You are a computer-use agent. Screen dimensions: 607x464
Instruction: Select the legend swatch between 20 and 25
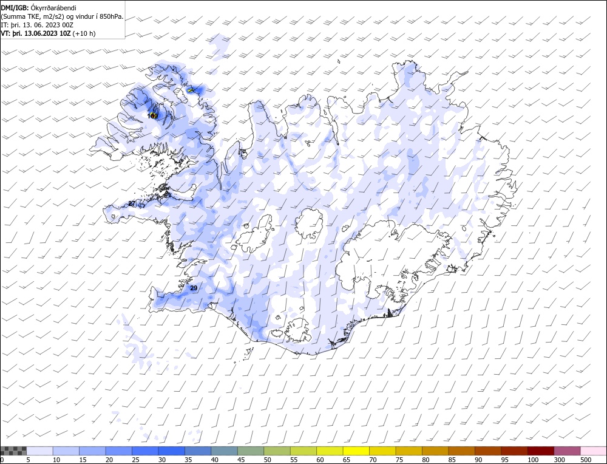[x=119, y=451]
